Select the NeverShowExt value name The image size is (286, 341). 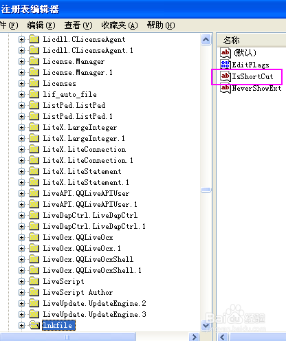pyautogui.click(x=256, y=88)
